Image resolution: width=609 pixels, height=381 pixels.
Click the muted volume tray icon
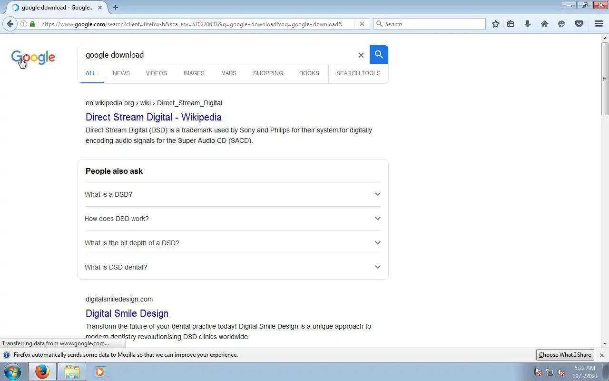click(561, 372)
